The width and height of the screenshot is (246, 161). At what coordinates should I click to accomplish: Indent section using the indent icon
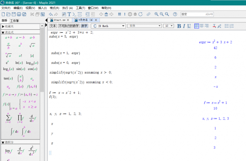click(x=88, y=14)
